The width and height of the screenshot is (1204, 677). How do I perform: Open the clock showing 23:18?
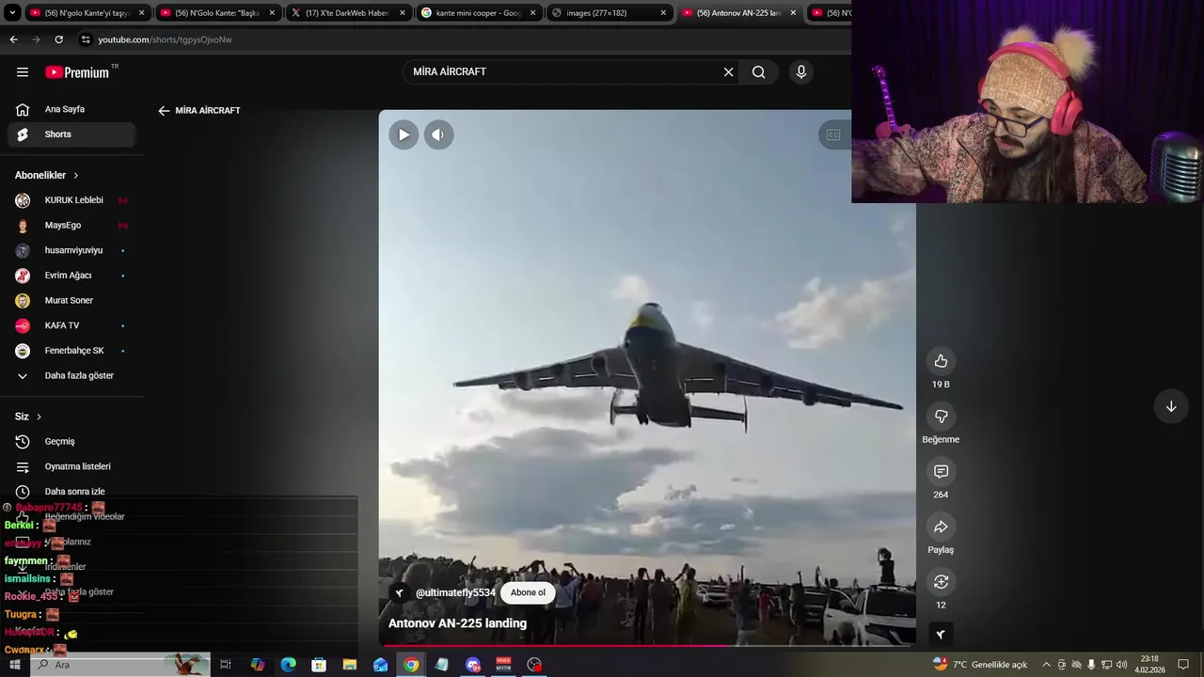(1149, 665)
